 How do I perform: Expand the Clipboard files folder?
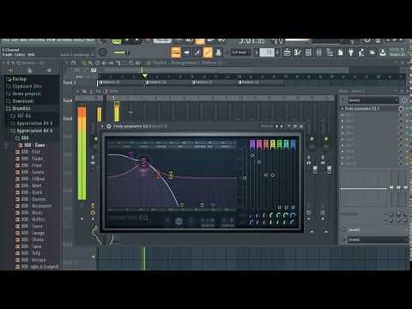coord(24,86)
